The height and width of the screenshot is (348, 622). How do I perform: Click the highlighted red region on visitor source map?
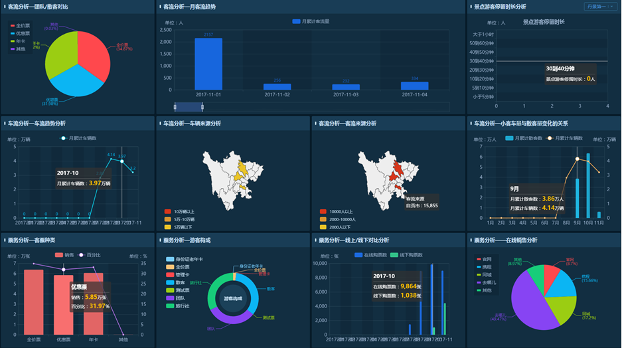point(398,169)
